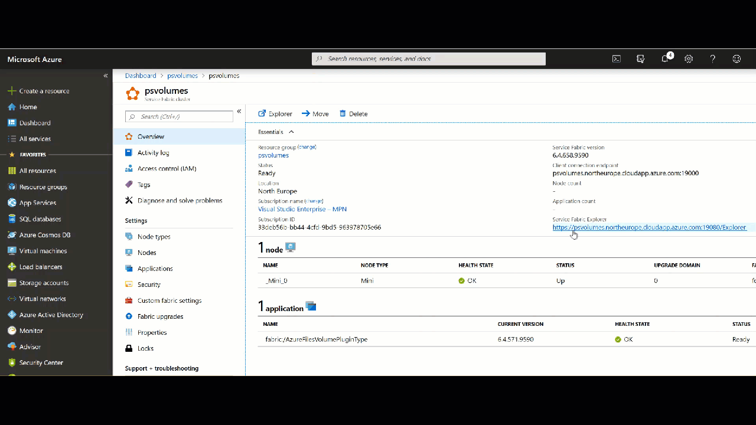The width and height of the screenshot is (756, 425).
Task: Focus the Search resources, services, and docs box
Action: point(429,59)
